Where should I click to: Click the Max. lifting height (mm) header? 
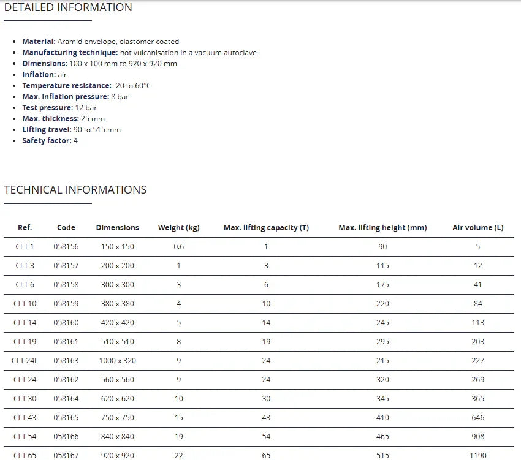click(x=382, y=227)
